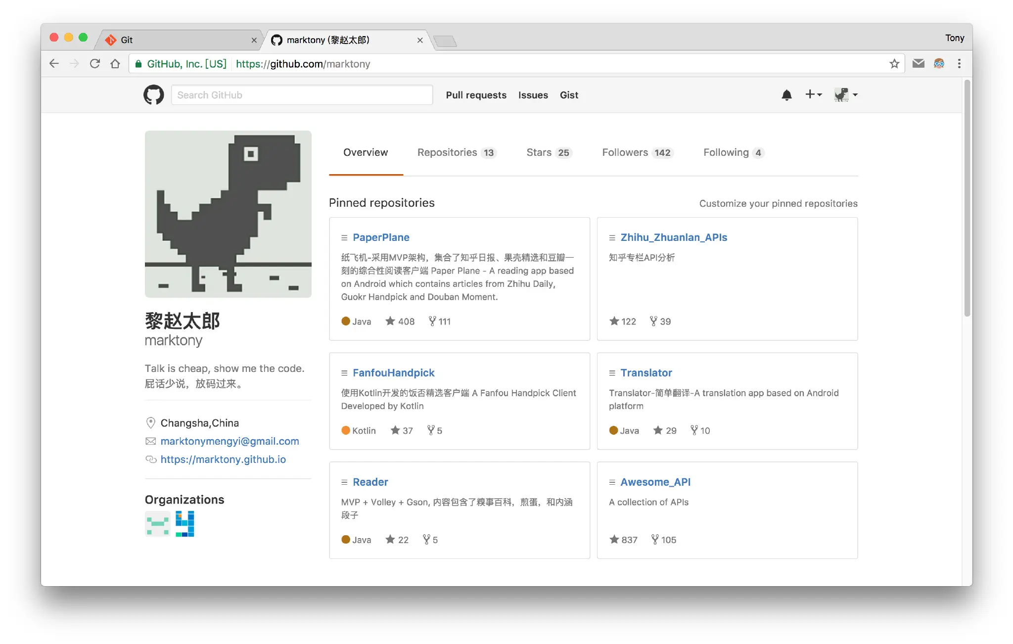
Task: Click the drag handle icon for Reader
Action: click(344, 482)
